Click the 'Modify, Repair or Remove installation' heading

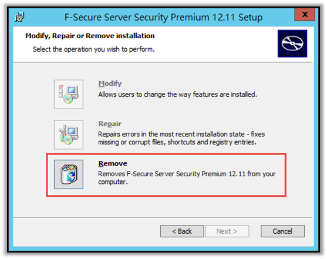tap(90, 36)
